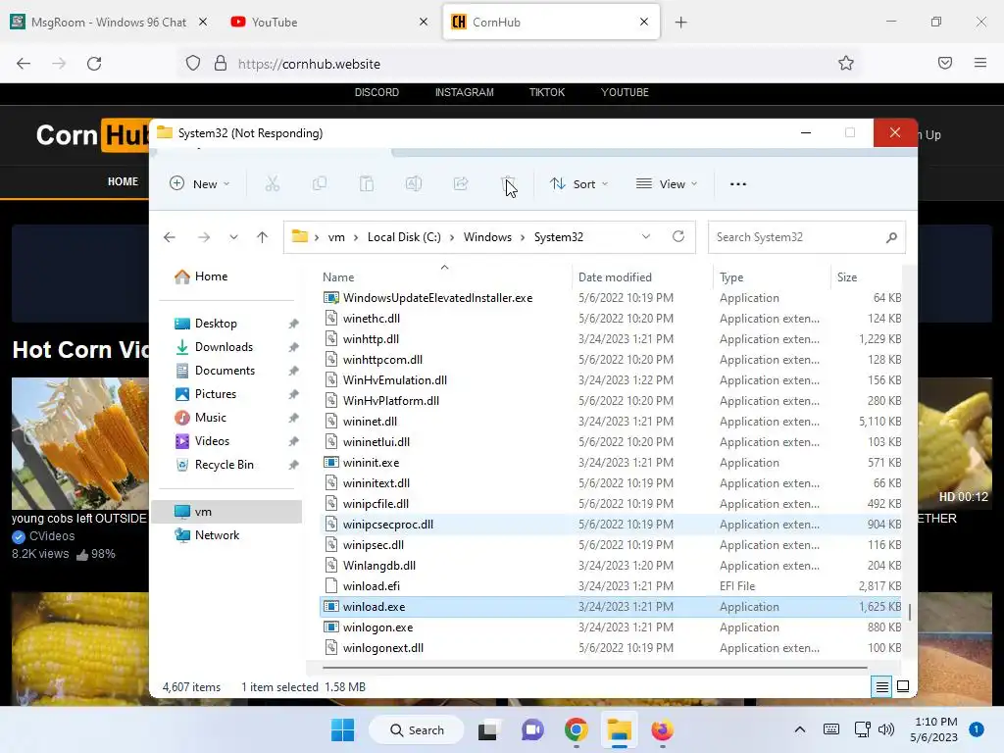
Task: Go forward in File Explorer navigation
Action: [x=204, y=237]
